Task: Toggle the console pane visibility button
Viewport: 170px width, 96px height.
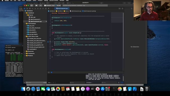Action: tap(123, 83)
